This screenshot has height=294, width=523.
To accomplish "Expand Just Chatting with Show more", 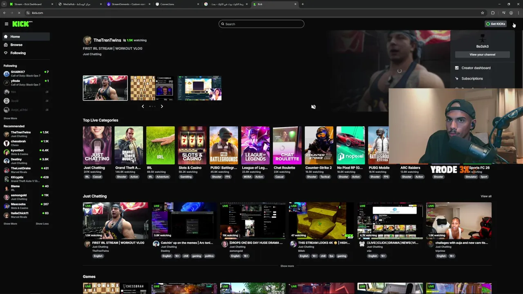I will tap(287, 266).
